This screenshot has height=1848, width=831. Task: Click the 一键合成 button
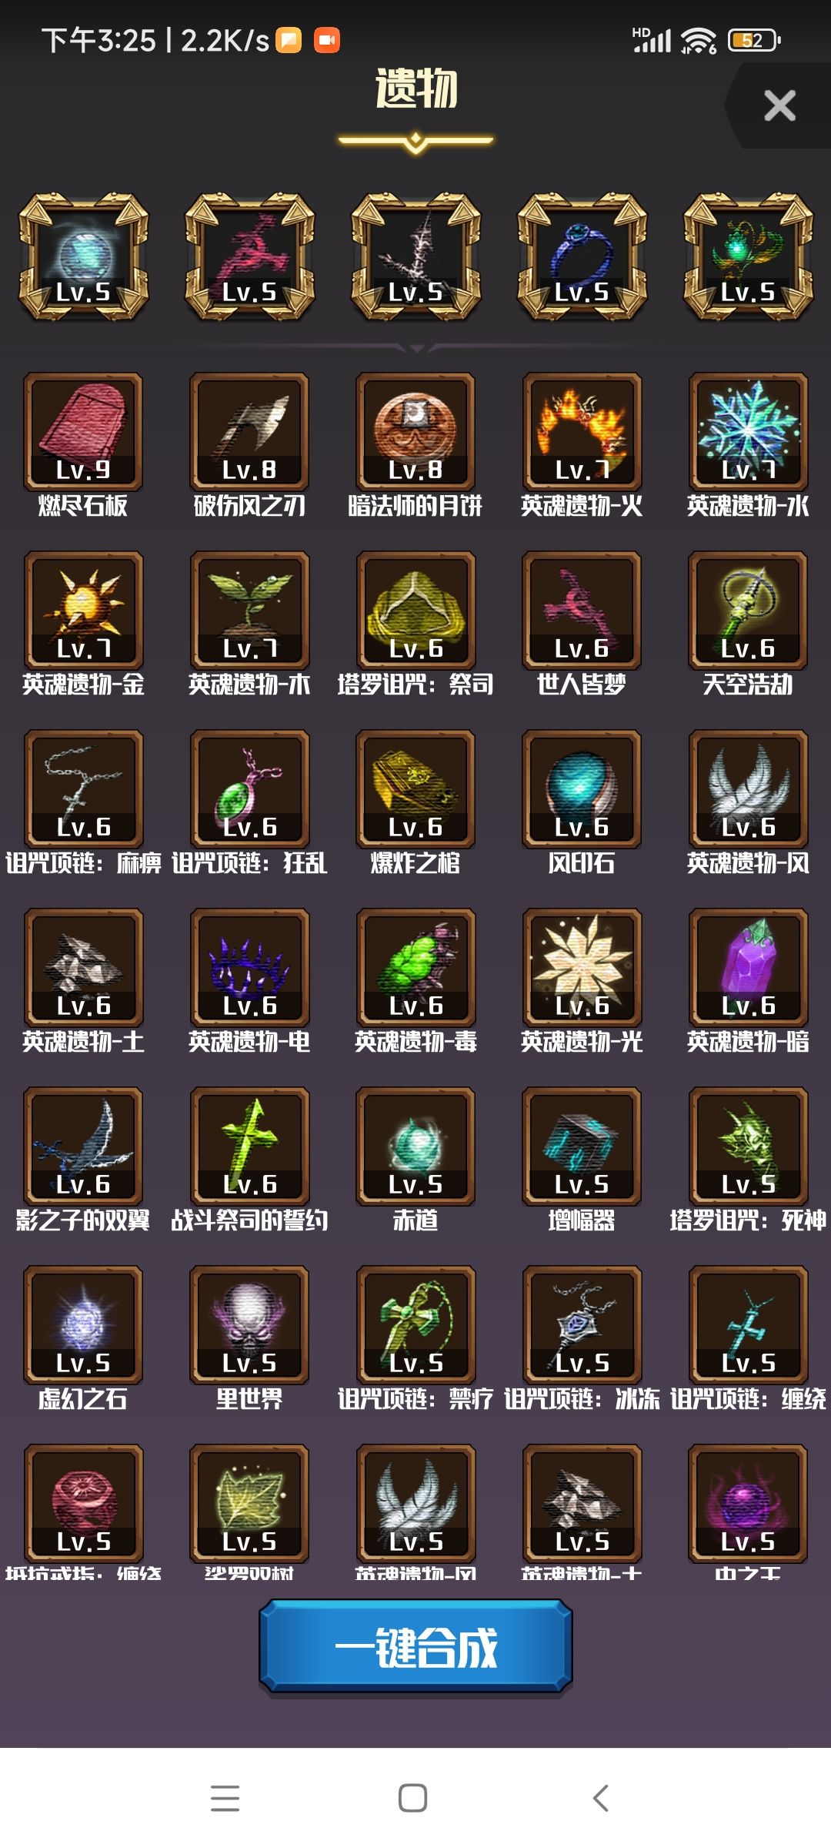(x=415, y=1647)
